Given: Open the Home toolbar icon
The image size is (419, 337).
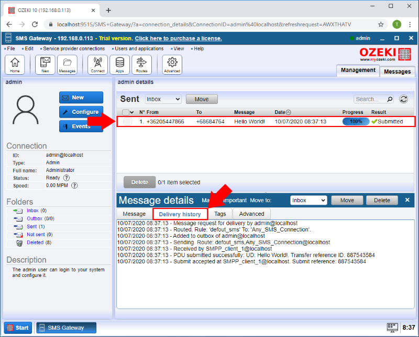Looking at the screenshot, I should (15, 64).
